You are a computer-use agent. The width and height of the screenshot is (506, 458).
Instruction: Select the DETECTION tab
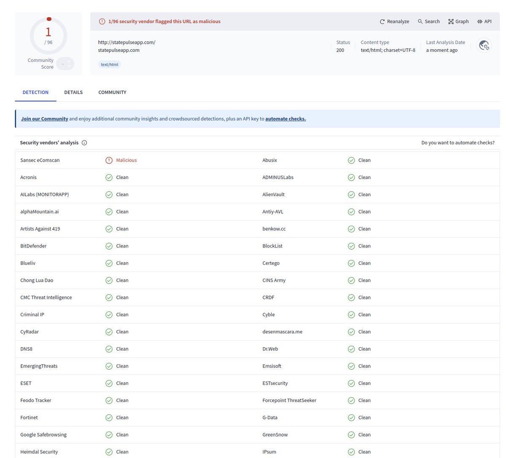(35, 92)
